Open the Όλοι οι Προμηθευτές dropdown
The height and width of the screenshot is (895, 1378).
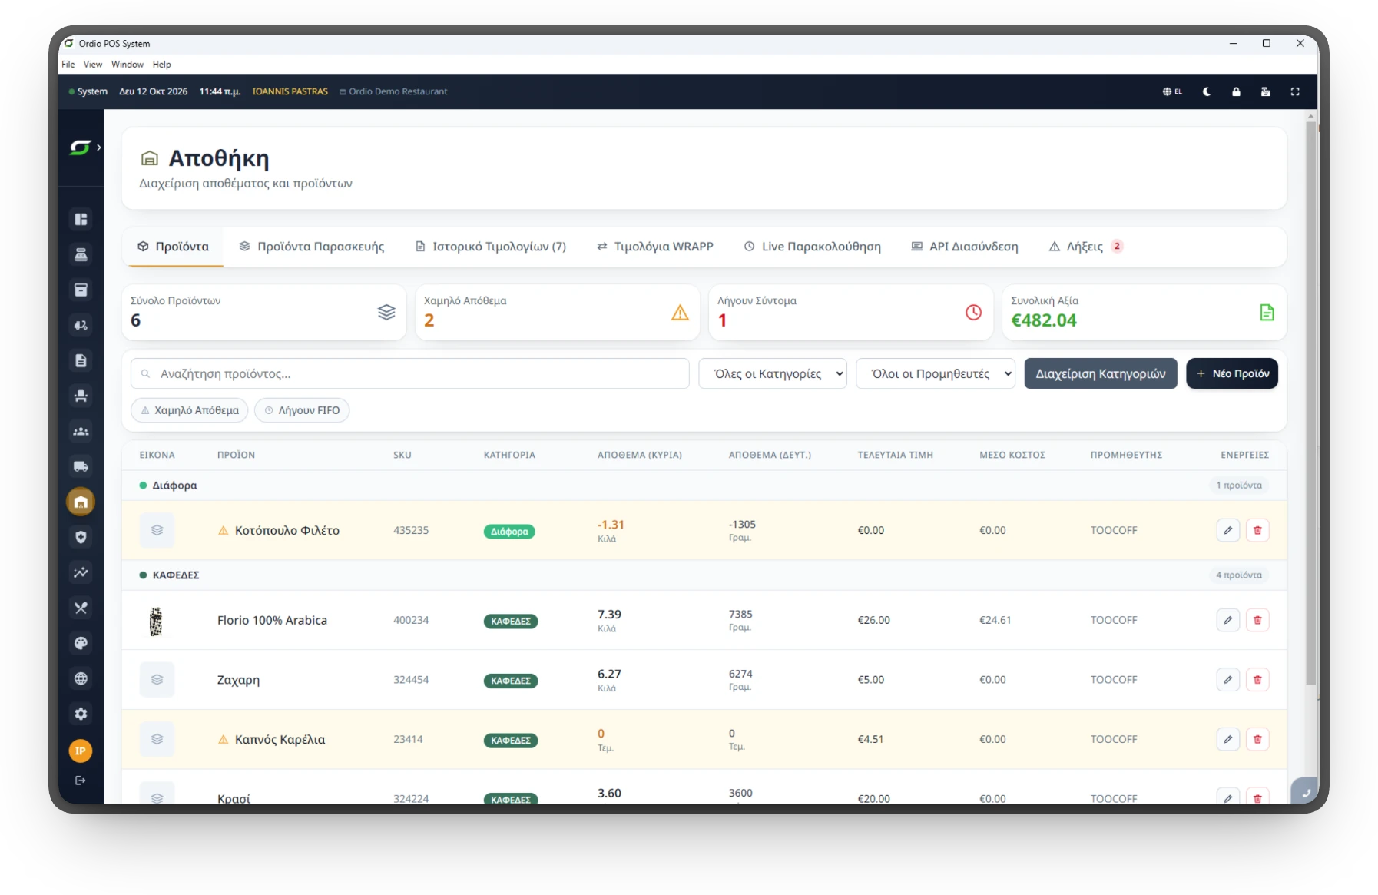[936, 374]
